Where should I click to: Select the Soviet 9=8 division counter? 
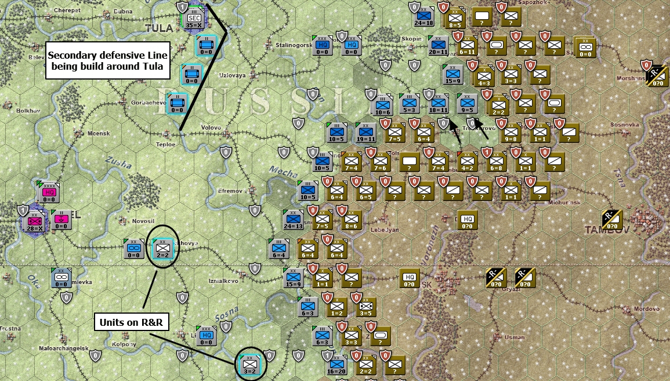pyautogui.click(x=511, y=133)
